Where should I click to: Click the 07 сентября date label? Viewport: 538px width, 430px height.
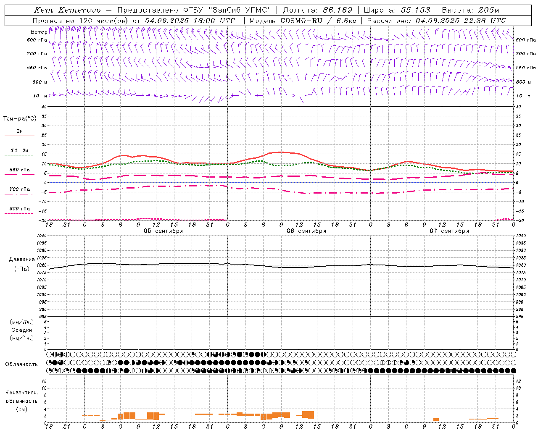[x=449, y=231]
